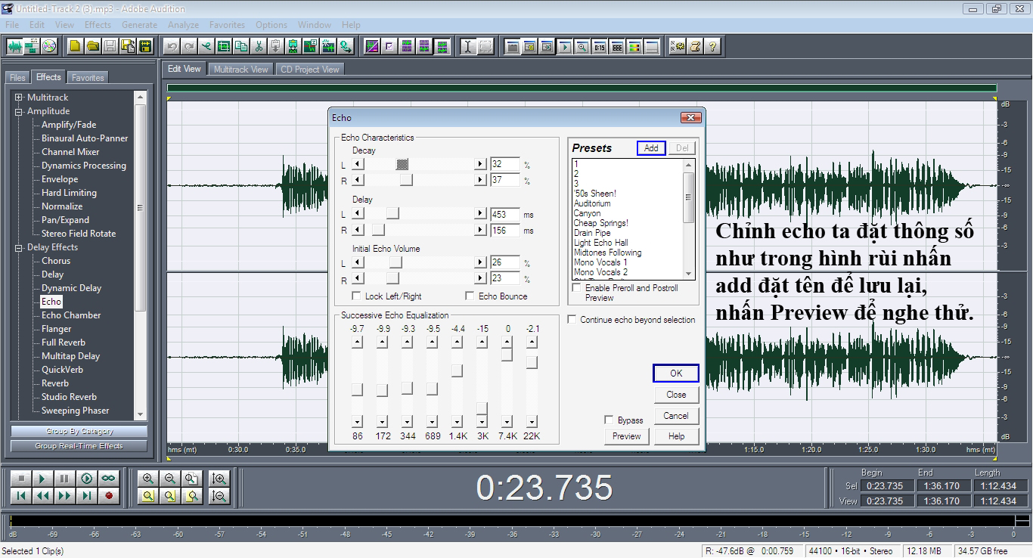Click the Zoom Out Vertically icon
This screenshot has width=1033, height=558.
(x=219, y=495)
